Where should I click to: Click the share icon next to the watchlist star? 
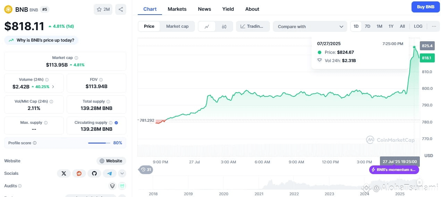[x=120, y=9]
